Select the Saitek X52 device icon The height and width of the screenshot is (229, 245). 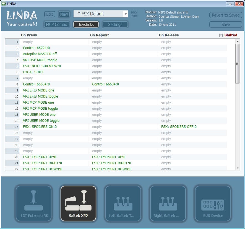tap(78, 203)
